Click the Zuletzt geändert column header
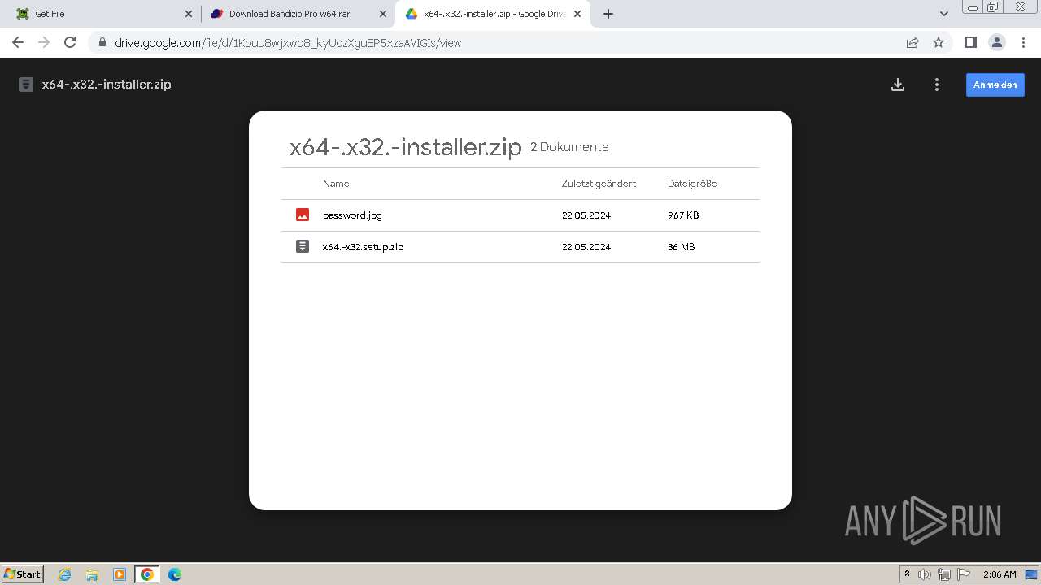The width and height of the screenshot is (1041, 585). (x=599, y=184)
